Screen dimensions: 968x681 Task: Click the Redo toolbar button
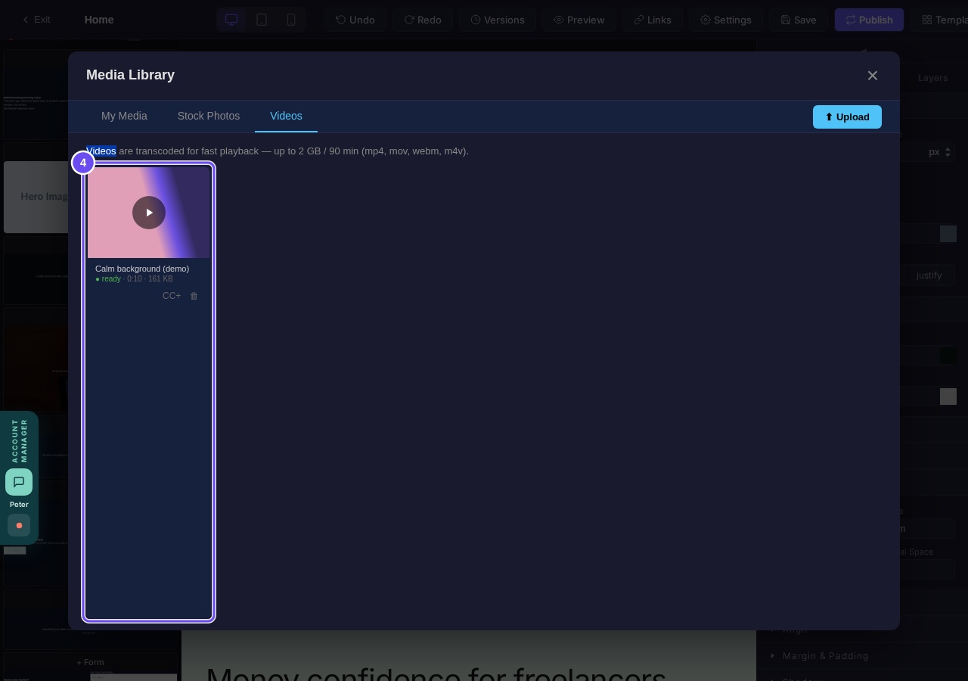[423, 20]
